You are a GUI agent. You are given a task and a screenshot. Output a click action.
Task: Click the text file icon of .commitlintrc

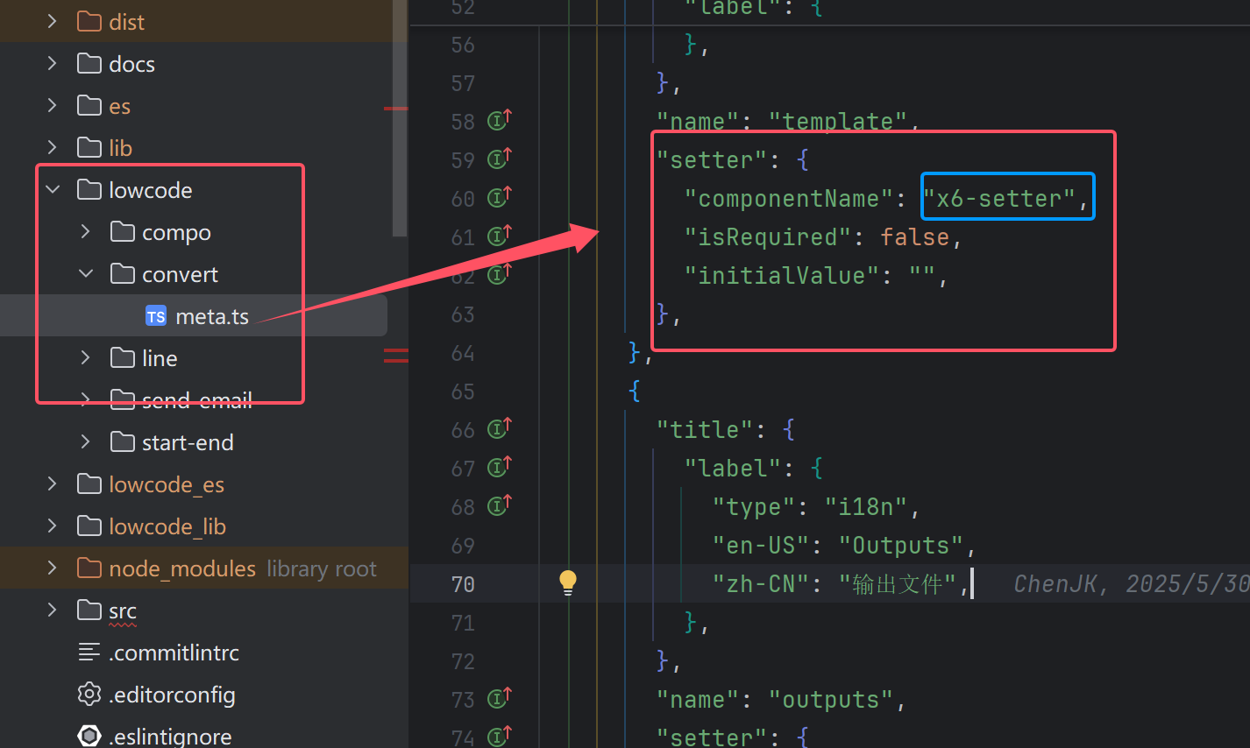point(89,652)
